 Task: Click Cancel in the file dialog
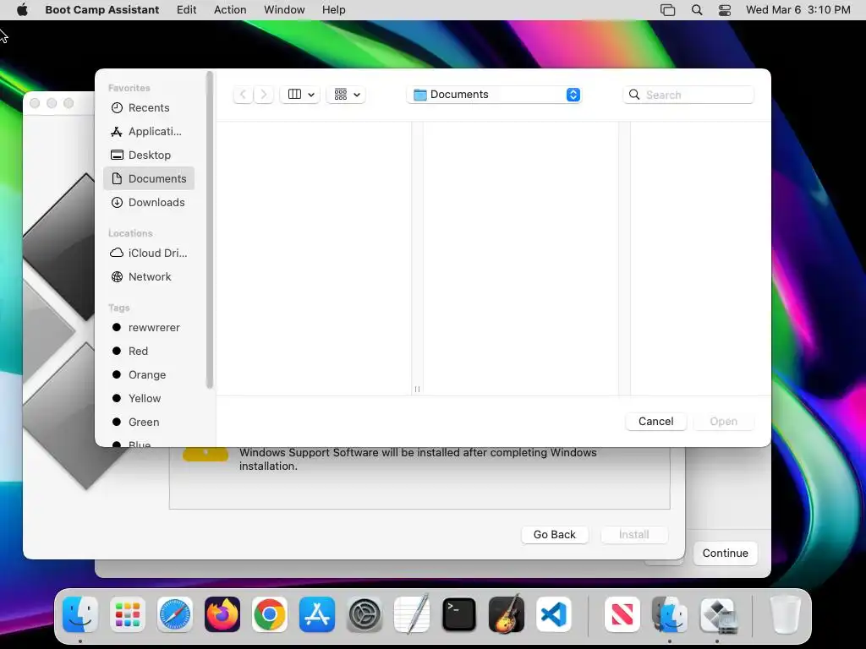click(x=655, y=421)
